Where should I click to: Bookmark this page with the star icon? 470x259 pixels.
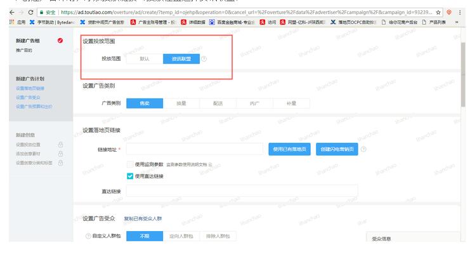(x=438, y=12)
